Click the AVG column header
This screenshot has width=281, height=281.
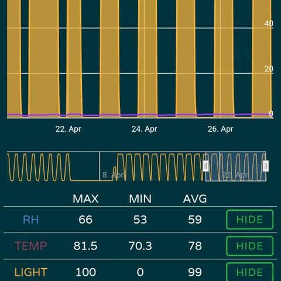(x=195, y=199)
